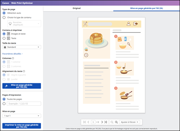Click the Aligné à gauche icon
Image resolution: width=180 pixels, height=131 pixels.
tap(8, 75)
